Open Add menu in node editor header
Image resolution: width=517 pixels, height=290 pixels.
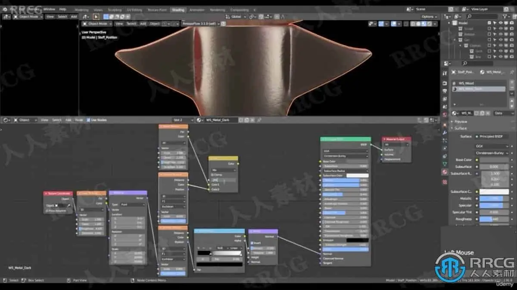(x=68, y=120)
